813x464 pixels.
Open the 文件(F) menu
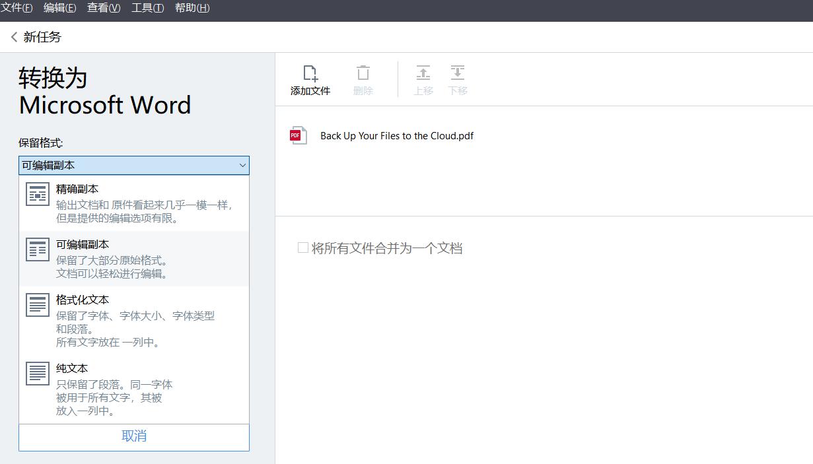coord(17,8)
